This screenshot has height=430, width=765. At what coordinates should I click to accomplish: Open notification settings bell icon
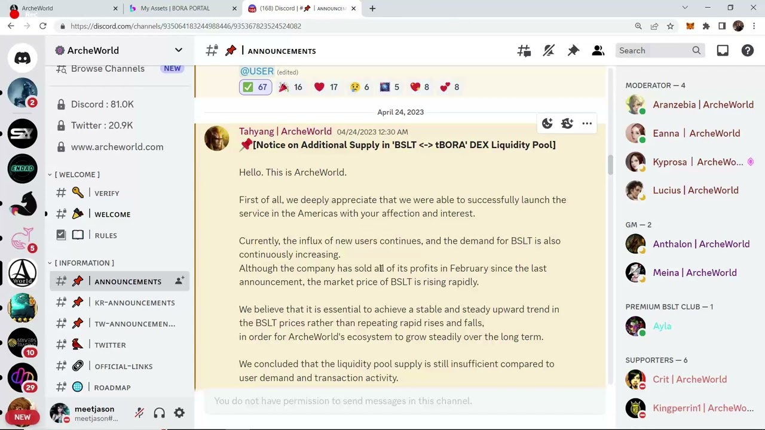549,51
